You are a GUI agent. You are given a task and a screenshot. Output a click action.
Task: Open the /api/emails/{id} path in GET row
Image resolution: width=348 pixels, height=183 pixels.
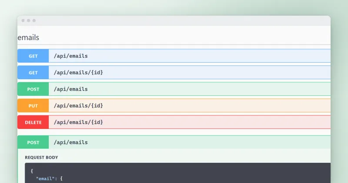point(78,72)
